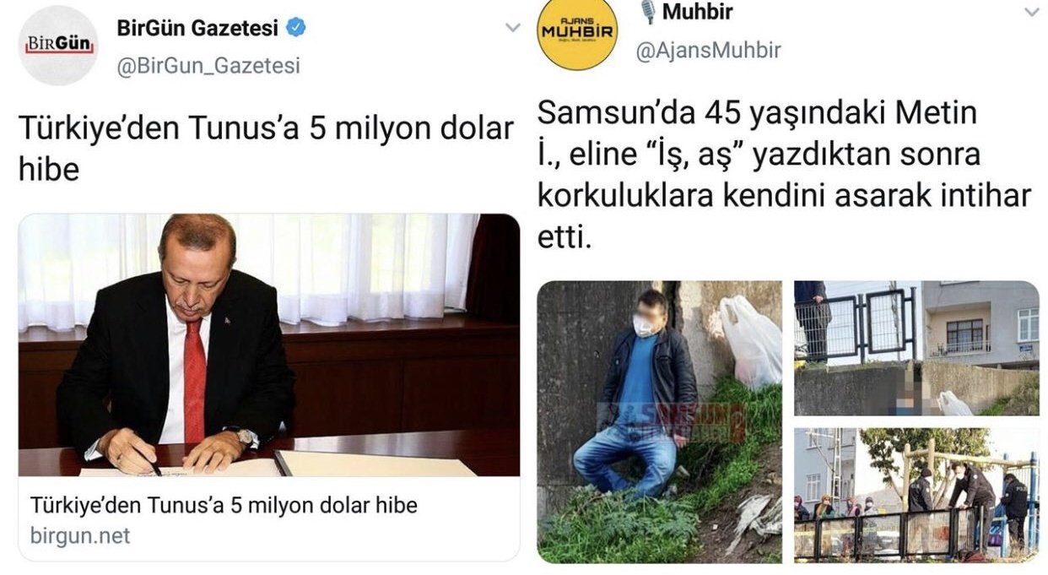Viewport: 1048px width, 575px height.
Task: Click the microphone icon beside Muhbir name
Action: [648, 11]
